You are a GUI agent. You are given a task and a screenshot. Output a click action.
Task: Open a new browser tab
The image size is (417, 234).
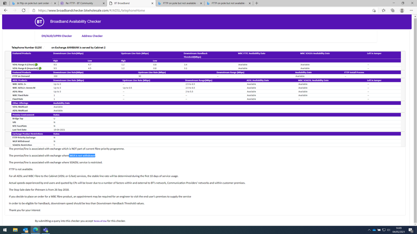[256, 3]
